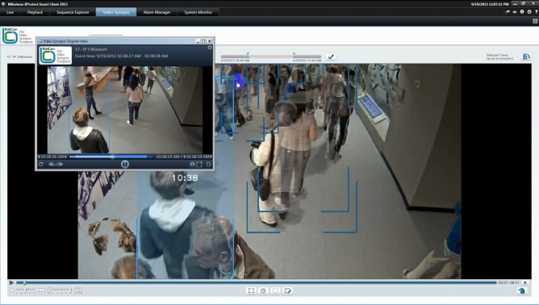The height and width of the screenshot is (305, 539).
Task: Click the popup video preview image
Action: click(x=125, y=110)
